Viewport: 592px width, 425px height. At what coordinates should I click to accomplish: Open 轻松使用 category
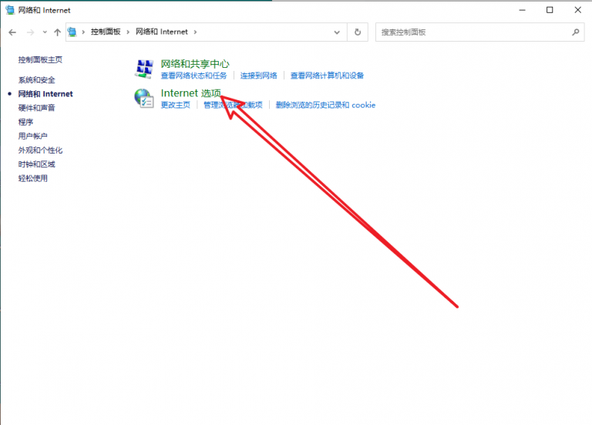(33, 178)
